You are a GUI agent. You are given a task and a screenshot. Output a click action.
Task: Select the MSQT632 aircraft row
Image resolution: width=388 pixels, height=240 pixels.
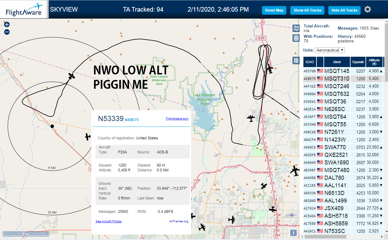point(343,94)
